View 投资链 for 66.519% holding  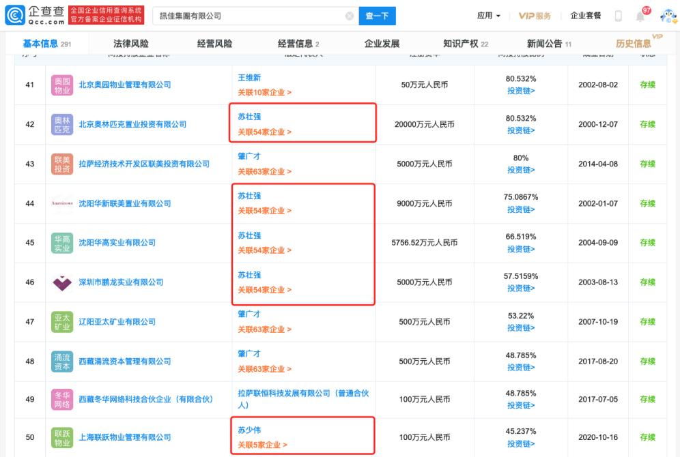[x=521, y=250]
